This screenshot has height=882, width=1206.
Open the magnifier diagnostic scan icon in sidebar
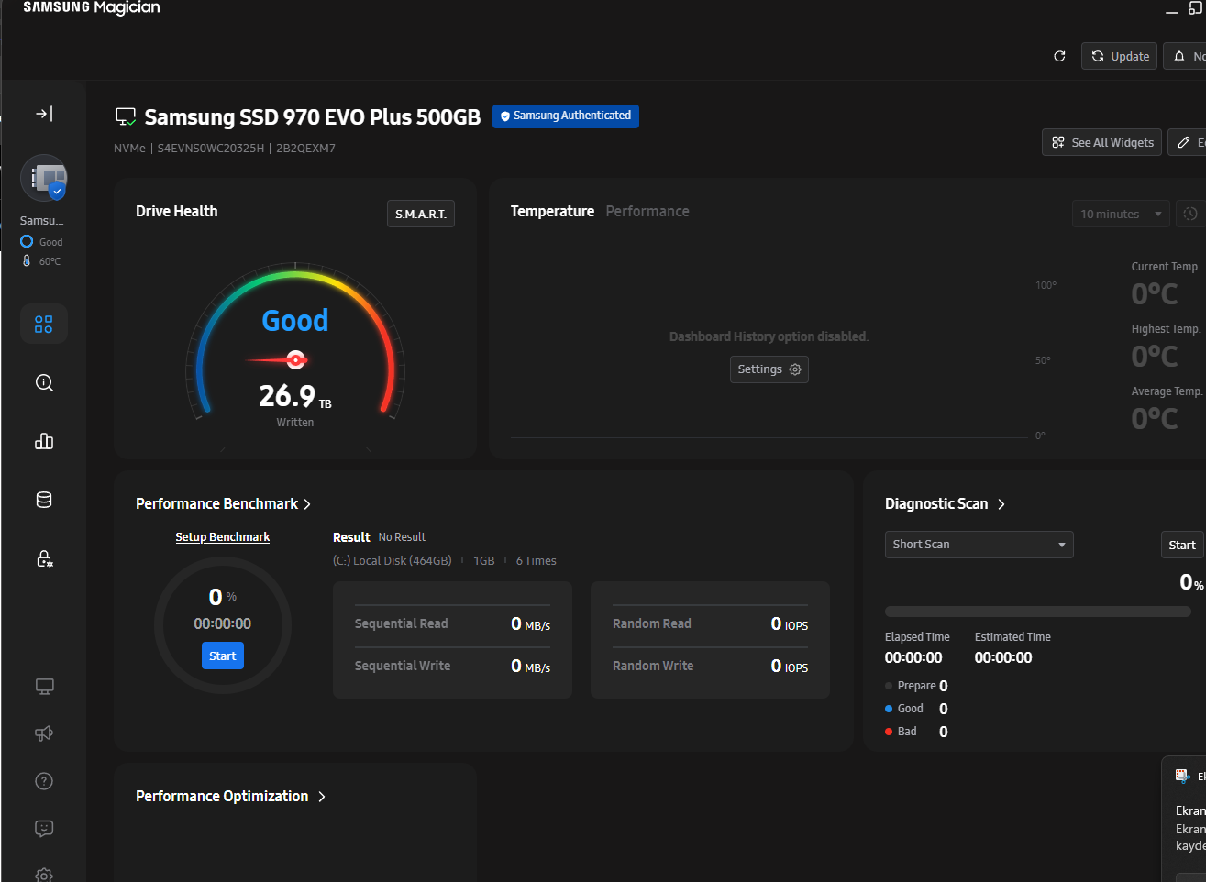pos(44,382)
